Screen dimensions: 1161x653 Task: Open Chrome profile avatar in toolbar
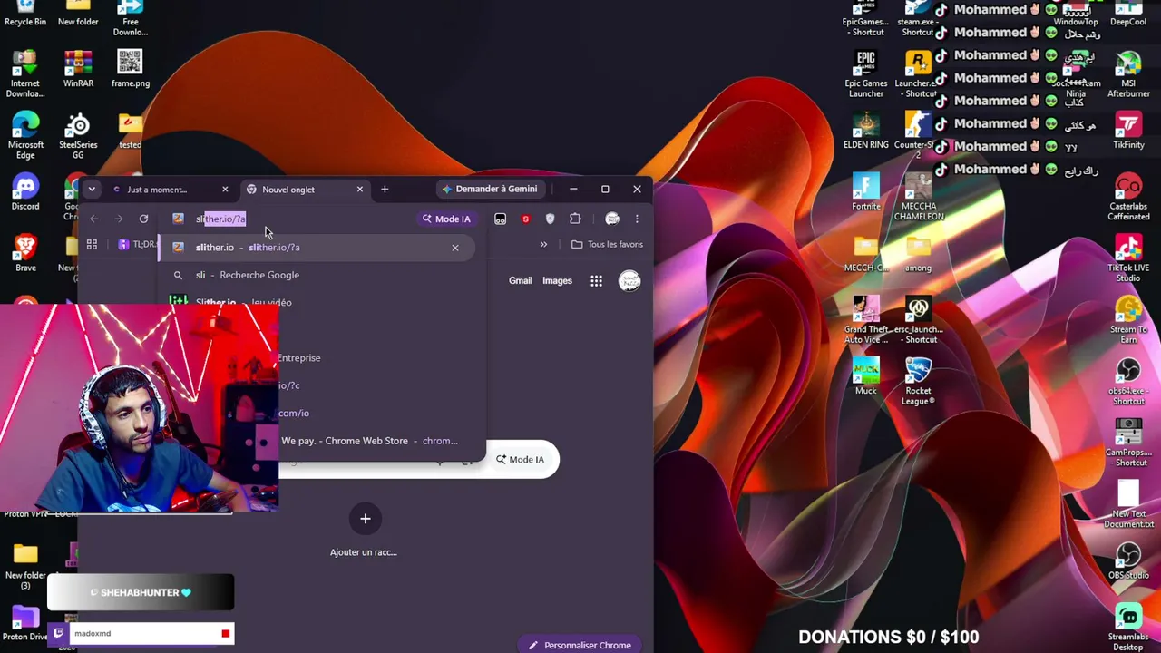tap(612, 219)
